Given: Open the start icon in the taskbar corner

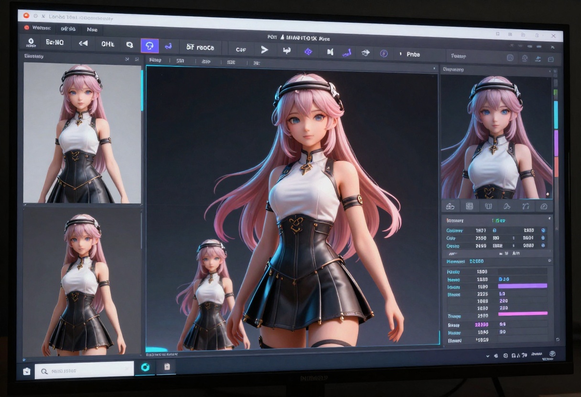Looking at the screenshot, I should (27, 371).
